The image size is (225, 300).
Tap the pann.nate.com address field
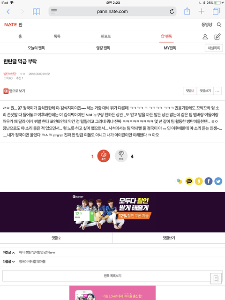click(112, 11)
